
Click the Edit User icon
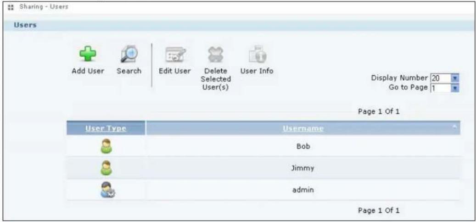pos(175,55)
